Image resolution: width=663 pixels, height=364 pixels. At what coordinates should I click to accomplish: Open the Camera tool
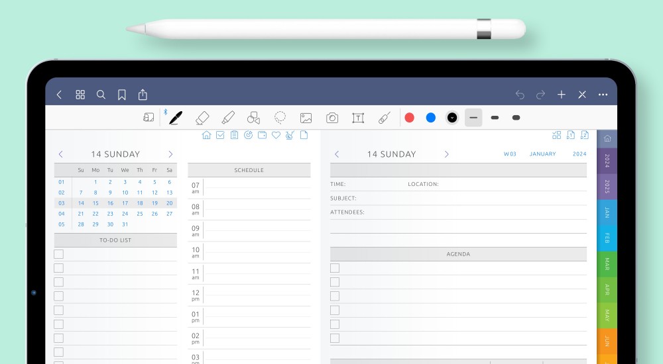[332, 118]
